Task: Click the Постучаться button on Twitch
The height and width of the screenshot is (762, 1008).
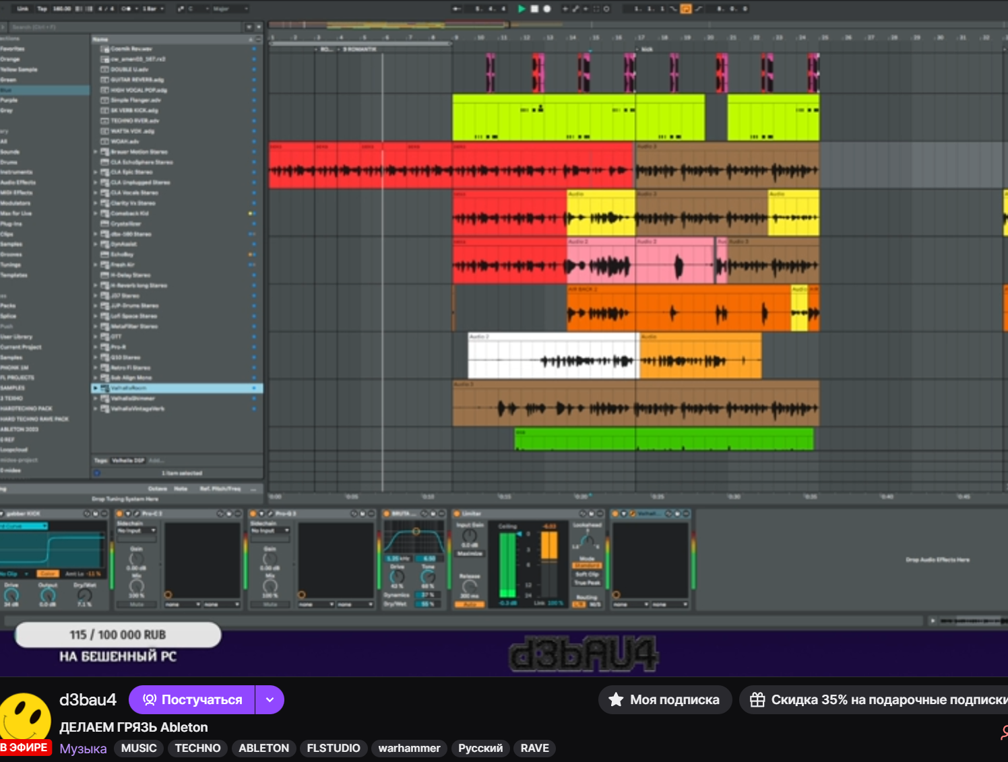Action: point(192,700)
